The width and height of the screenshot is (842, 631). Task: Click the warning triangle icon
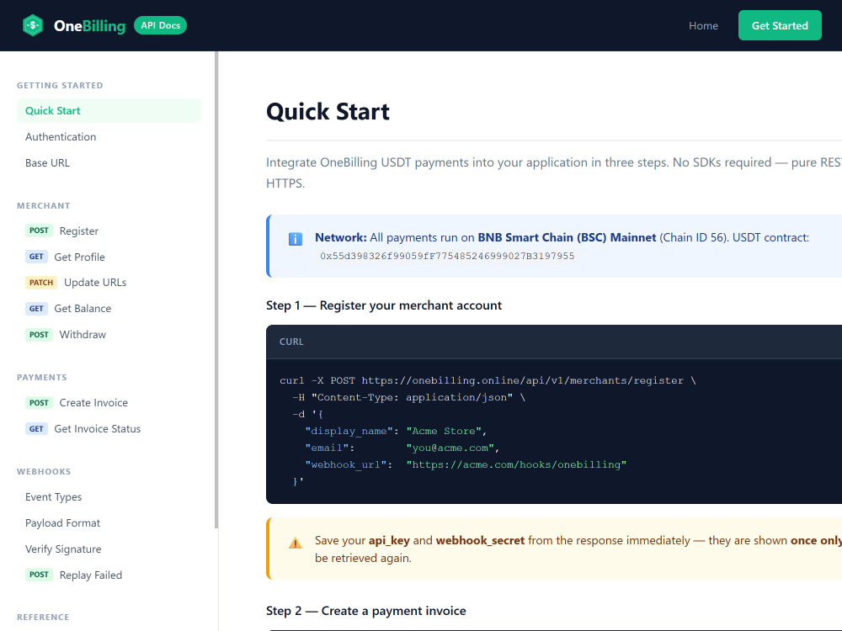pos(296,543)
